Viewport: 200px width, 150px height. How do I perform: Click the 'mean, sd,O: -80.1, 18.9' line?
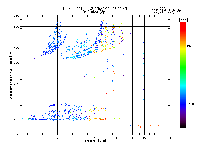[x=166, y=10]
